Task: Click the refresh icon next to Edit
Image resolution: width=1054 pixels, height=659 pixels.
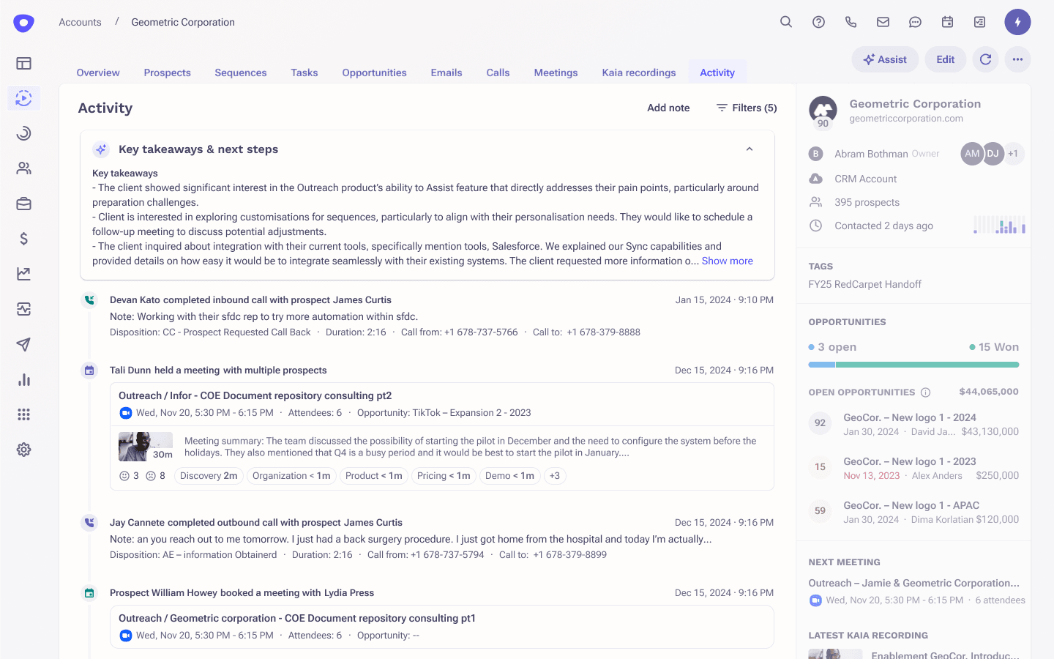Action: [x=985, y=59]
